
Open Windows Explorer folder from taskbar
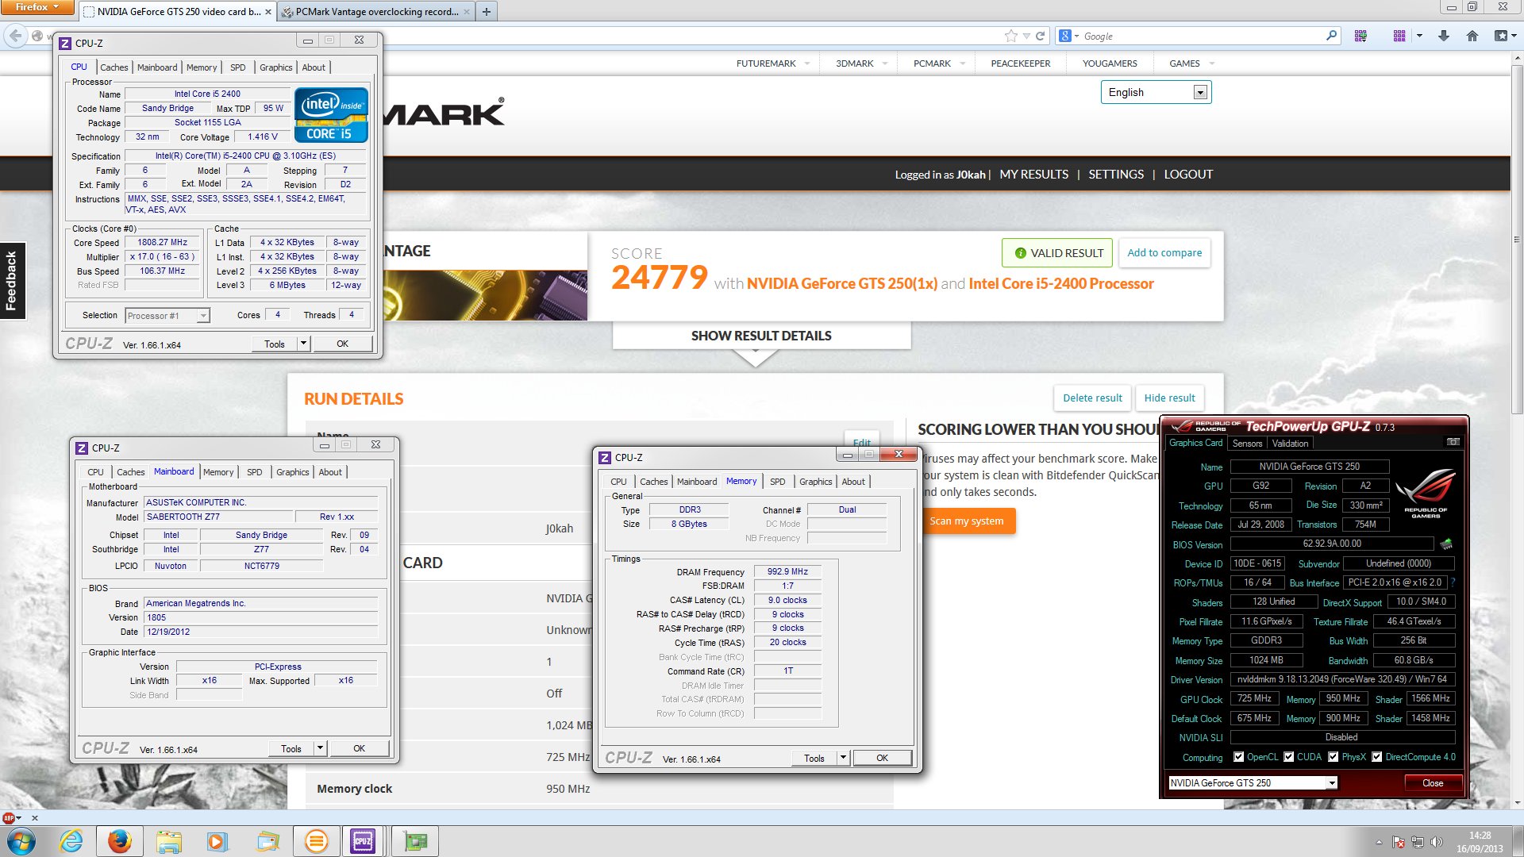point(168,841)
